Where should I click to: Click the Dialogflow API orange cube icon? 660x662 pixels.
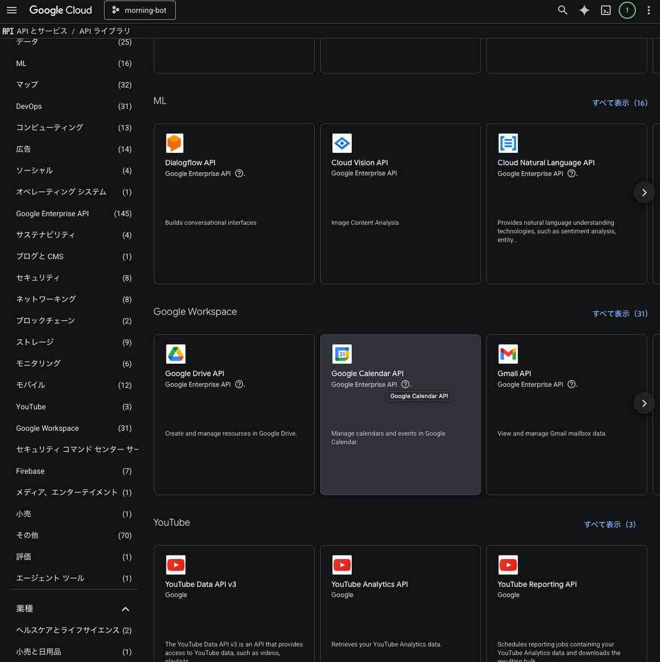coord(175,143)
